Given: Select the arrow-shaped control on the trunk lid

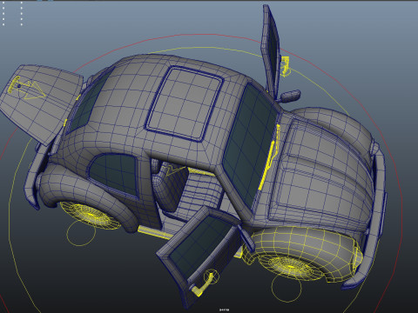Looking at the screenshot, I should [x=27, y=89].
